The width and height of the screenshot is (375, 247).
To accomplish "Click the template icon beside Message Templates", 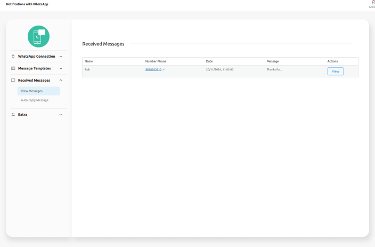I will click(13, 68).
